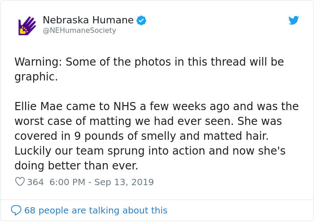Screen dimensions: 314x222
Task: Click the "doing better than ever." line
Action: [x=76, y=166]
